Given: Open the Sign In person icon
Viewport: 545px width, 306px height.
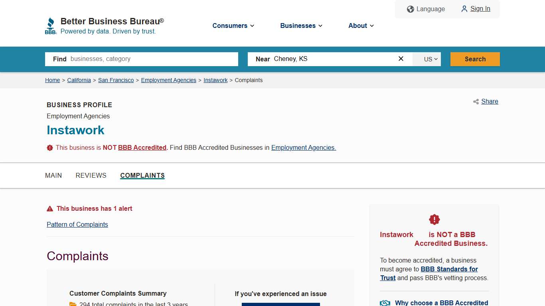Looking at the screenshot, I should coord(464,9).
